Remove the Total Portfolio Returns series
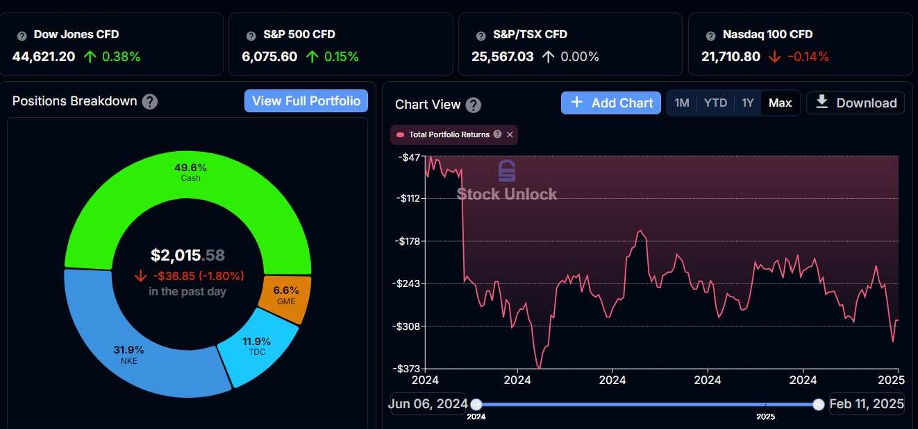918x429 pixels. (x=510, y=134)
